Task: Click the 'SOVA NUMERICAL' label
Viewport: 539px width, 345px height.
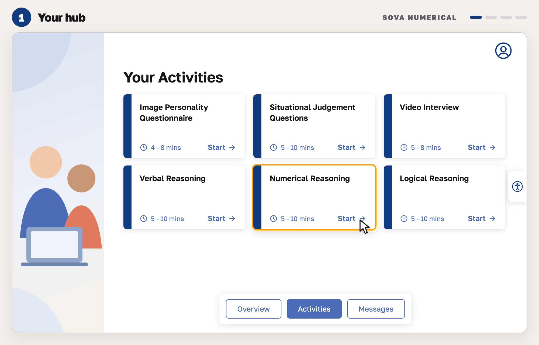Action: coord(419,18)
